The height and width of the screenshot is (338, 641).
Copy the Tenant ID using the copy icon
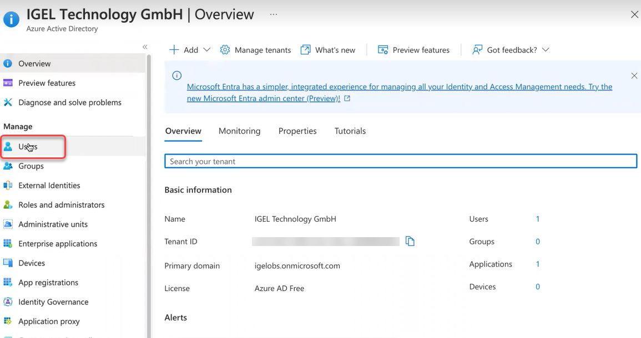410,241
